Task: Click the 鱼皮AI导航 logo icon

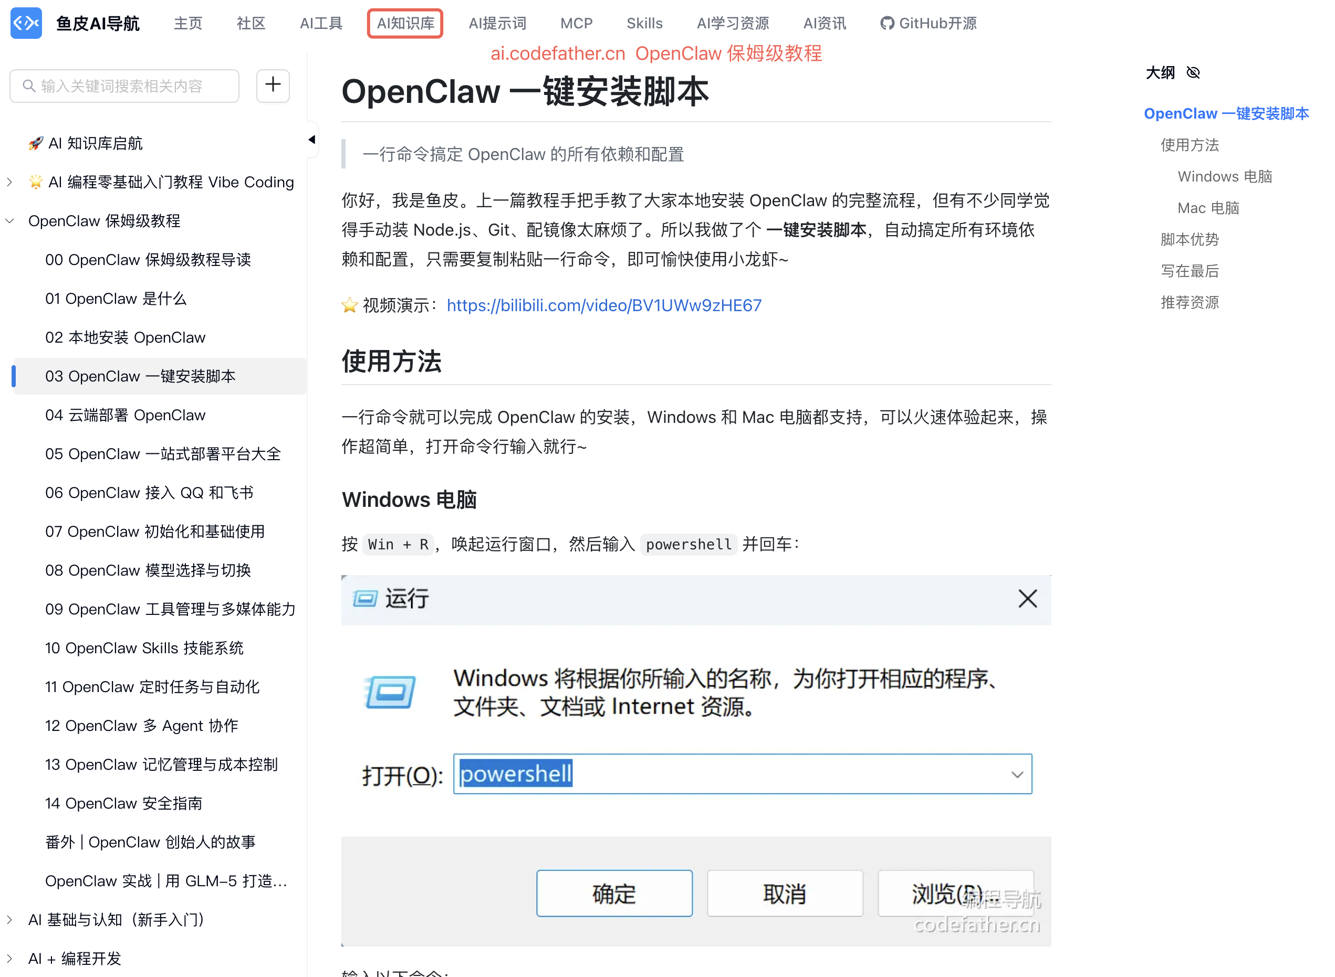Action: [26, 23]
